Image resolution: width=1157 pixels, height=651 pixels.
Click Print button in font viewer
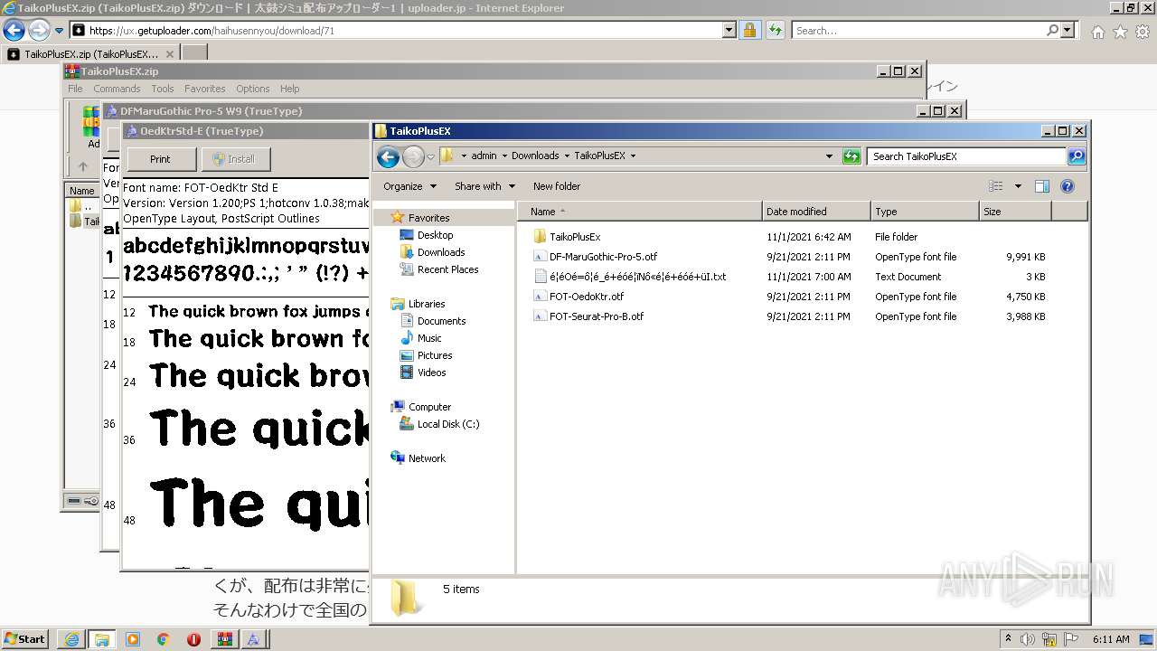coord(160,159)
